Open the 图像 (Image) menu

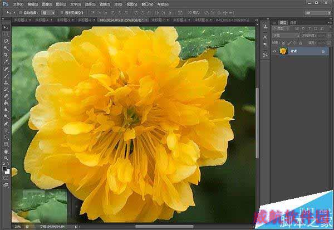coord(47,4)
